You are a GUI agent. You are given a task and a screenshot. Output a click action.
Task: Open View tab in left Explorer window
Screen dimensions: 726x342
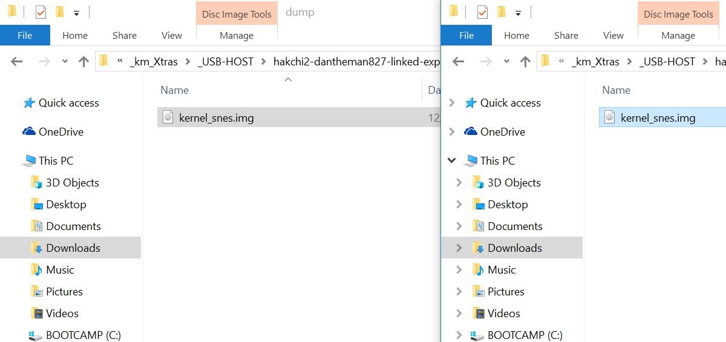tap(172, 35)
